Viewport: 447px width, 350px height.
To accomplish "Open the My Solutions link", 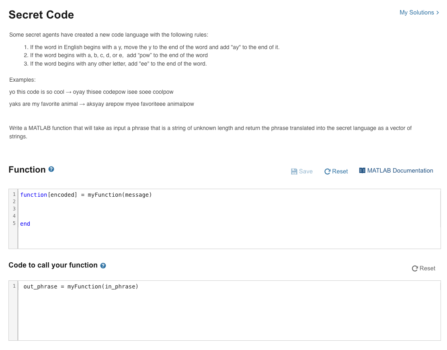I will tap(416, 12).
